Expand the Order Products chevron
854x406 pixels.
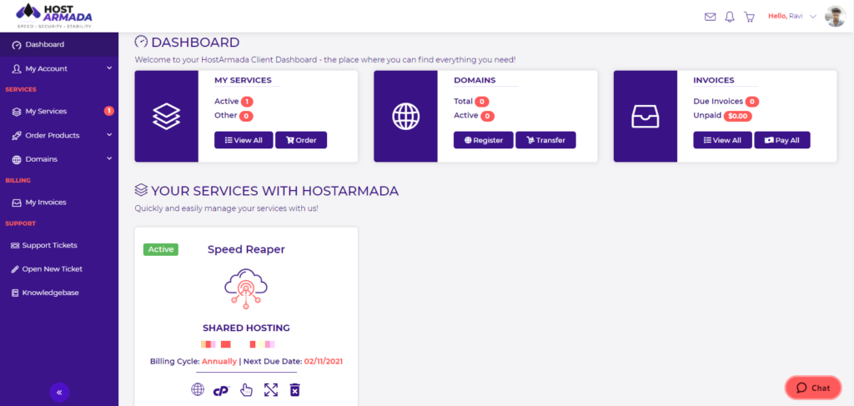[109, 134]
